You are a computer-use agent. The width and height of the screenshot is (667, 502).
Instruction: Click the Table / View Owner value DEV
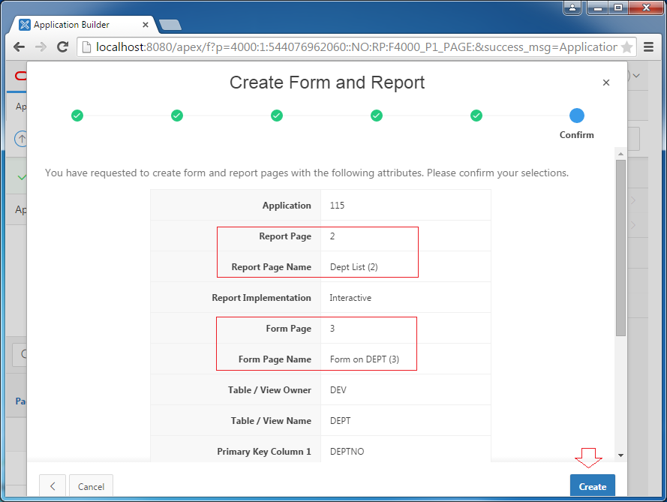(338, 390)
